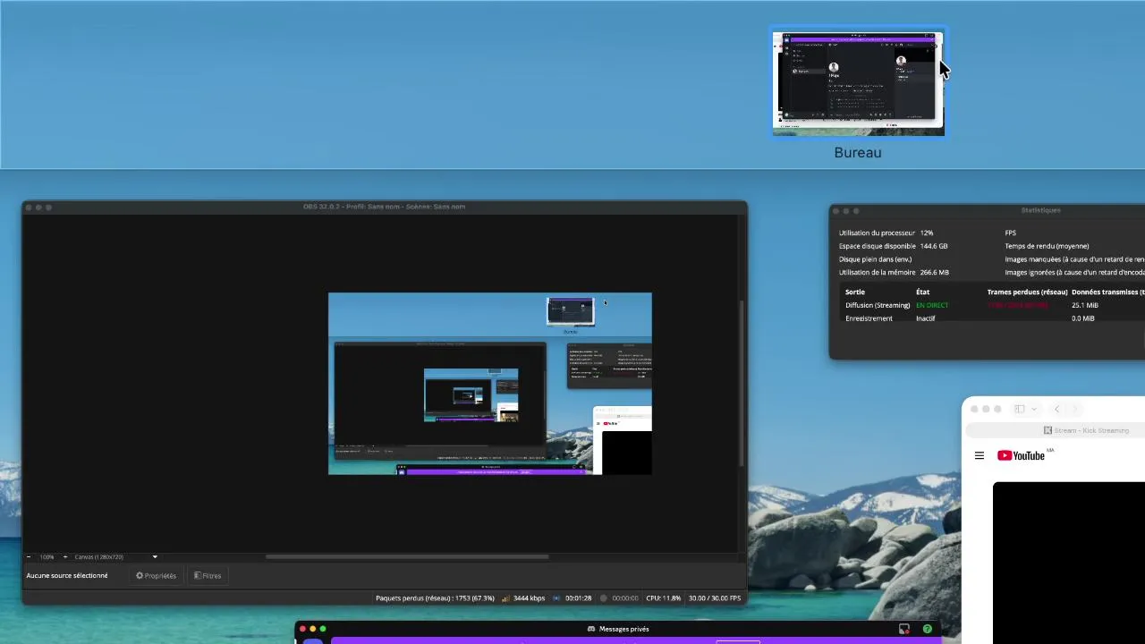Screen dimensions: 1145x644
Task: Click the Sortie column header
Action: [x=855, y=292]
